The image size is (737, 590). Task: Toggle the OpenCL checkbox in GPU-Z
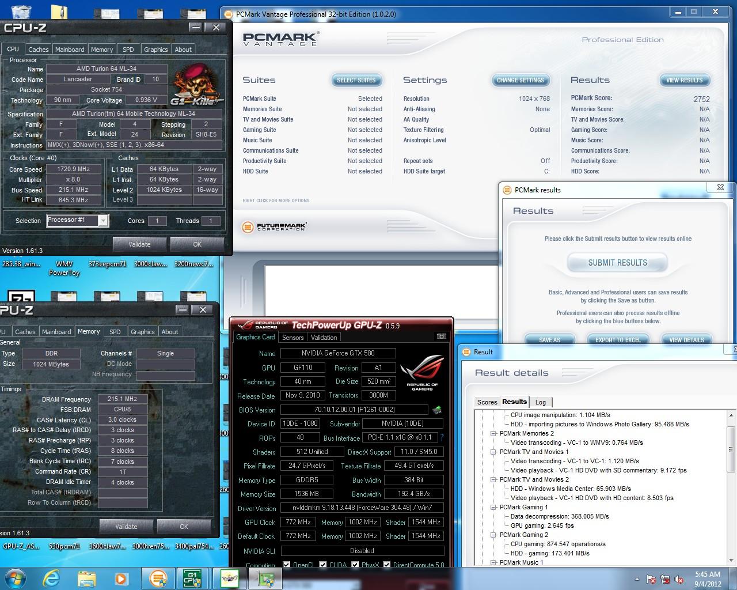pos(287,565)
